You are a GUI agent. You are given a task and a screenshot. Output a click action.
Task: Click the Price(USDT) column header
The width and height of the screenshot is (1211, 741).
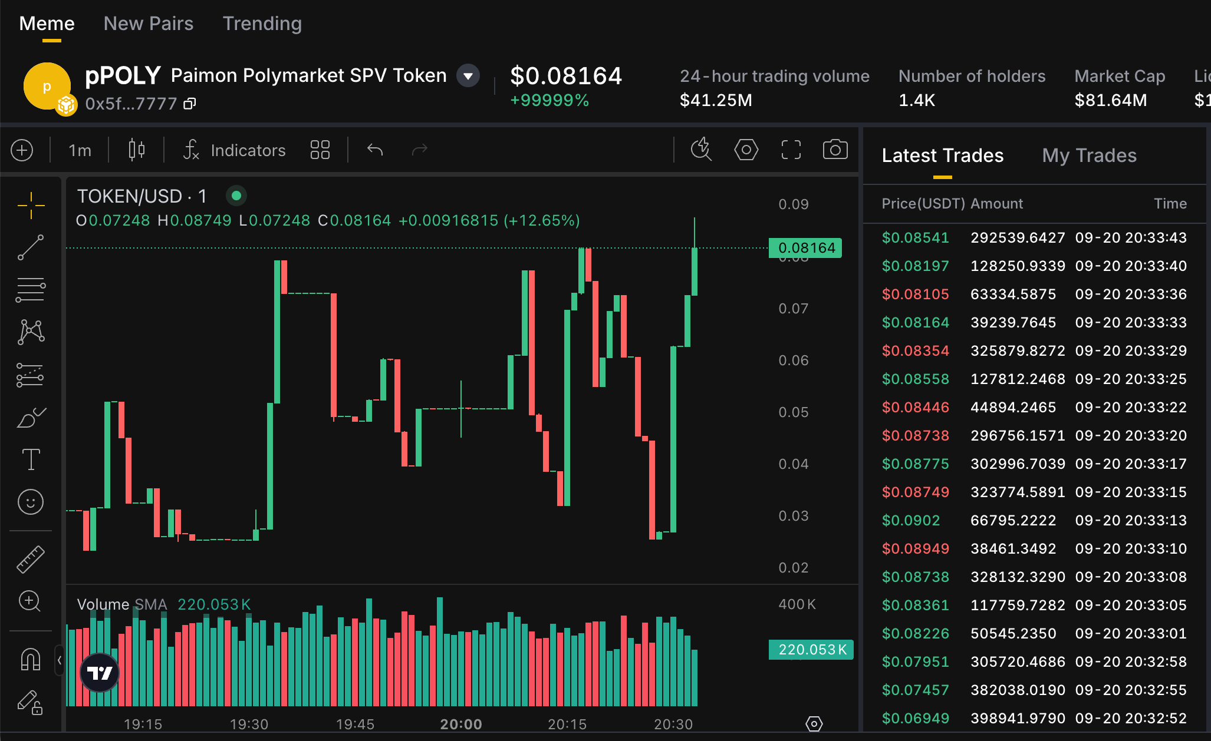click(x=923, y=204)
